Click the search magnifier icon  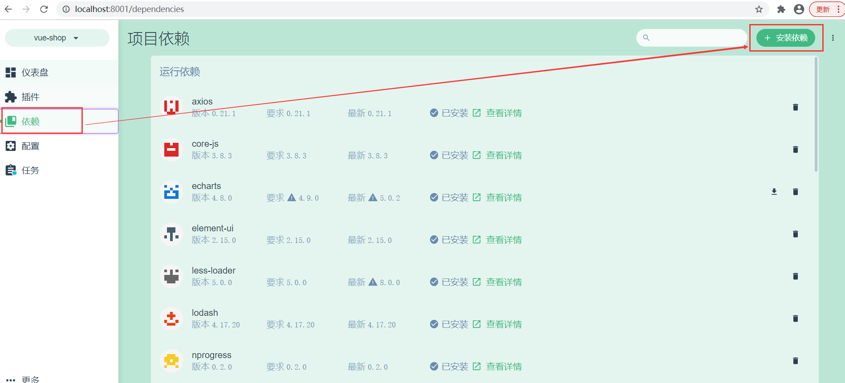click(x=646, y=38)
